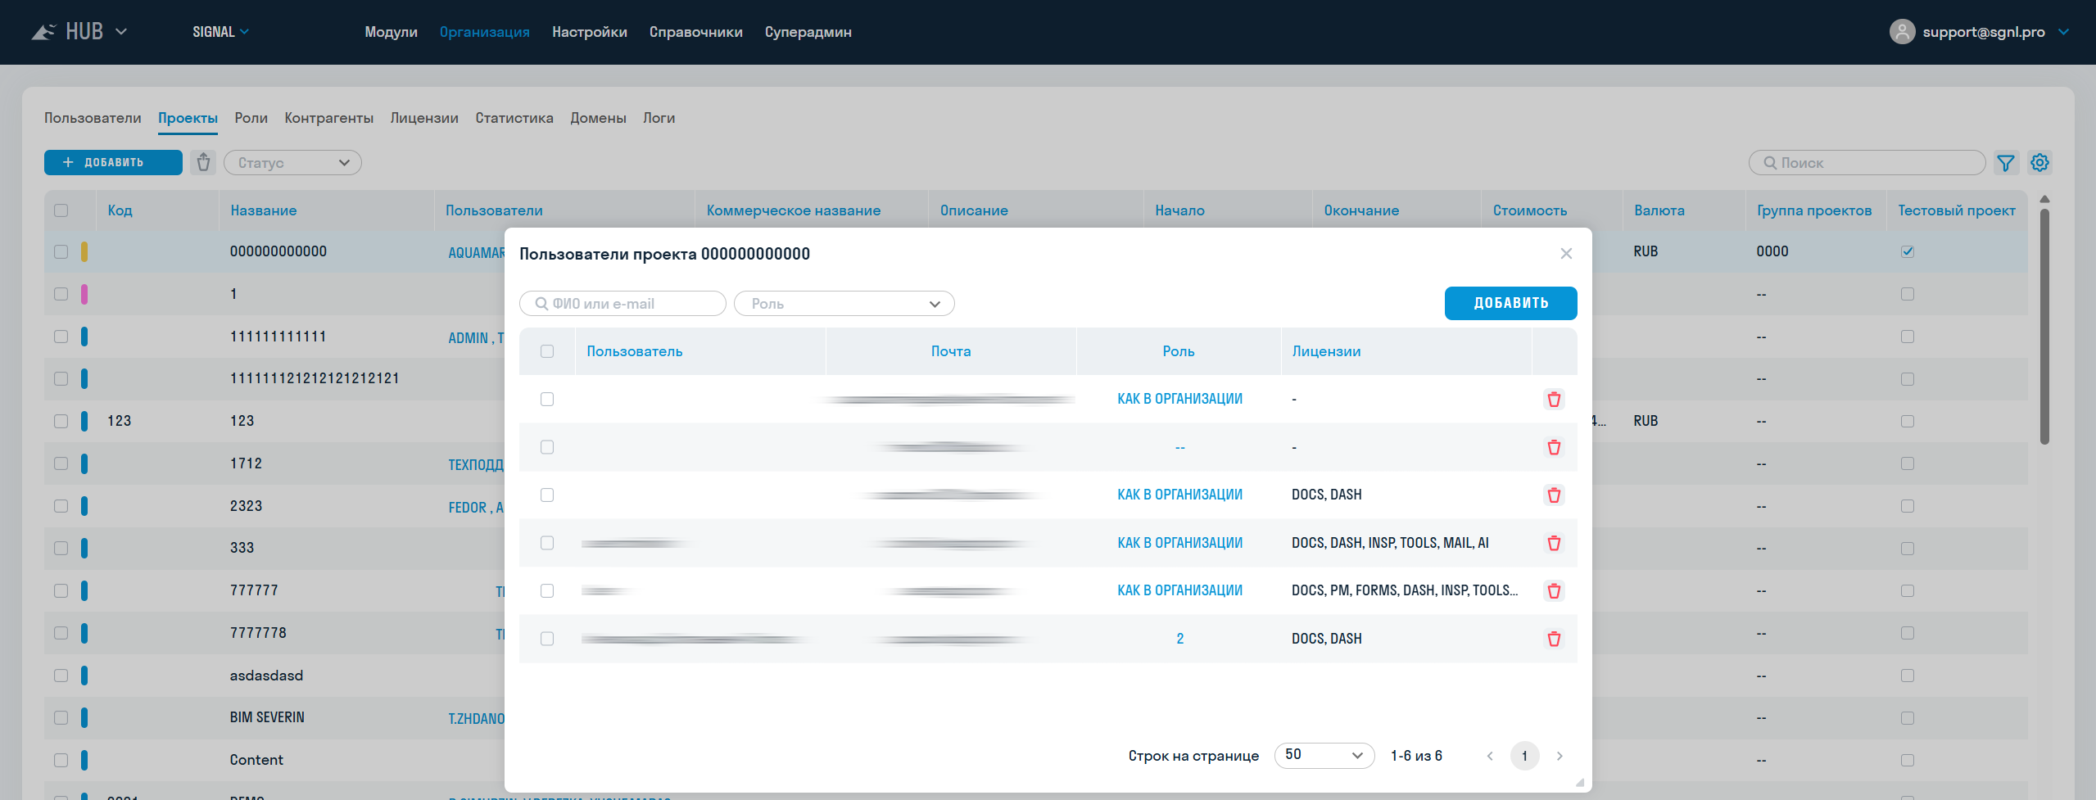The height and width of the screenshot is (800, 2096).
Task: Switch to the Пользователи tab
Action: pos(93,118)
